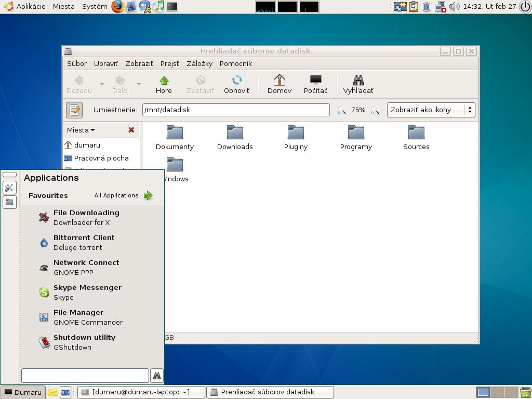Close the Miesta side pane
This screenshot has width=532, height=399.
[x=131, y=130]
